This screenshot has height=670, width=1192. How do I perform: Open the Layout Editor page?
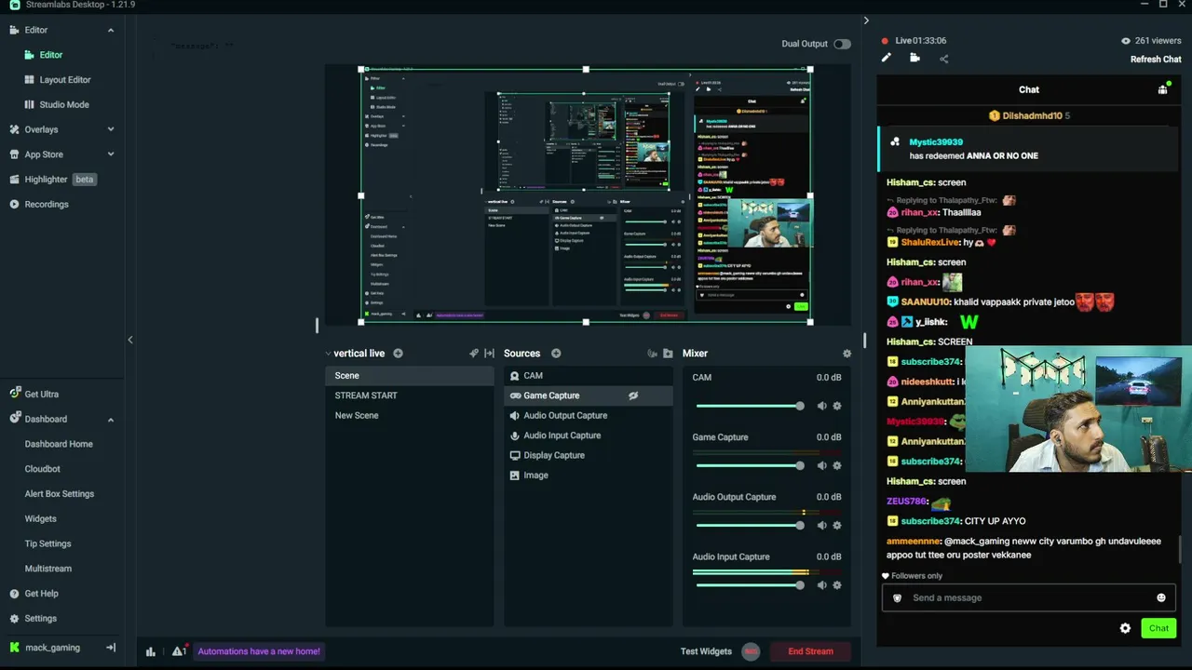pos(65,80)
